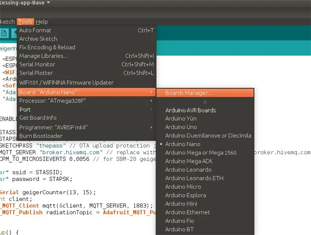Viewport: 311px width, 235px height.
Task: Click the password = STAPSK line
Action: [x=36, y=179]
